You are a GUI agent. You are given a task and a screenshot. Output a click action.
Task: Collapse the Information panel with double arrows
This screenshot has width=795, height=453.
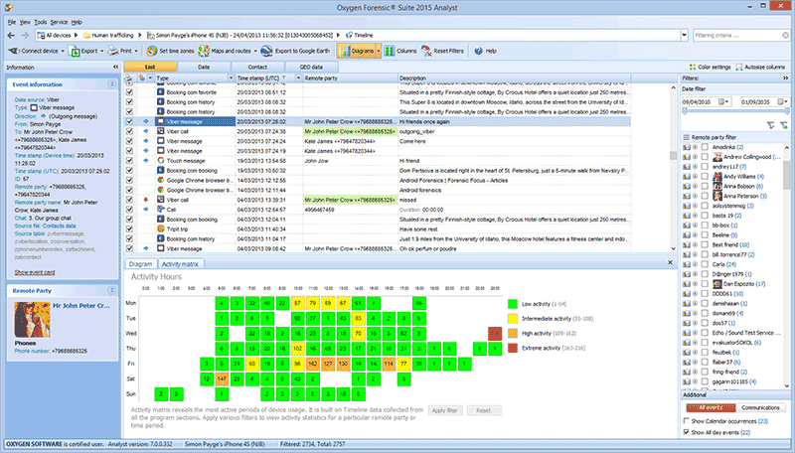point(115,67)
